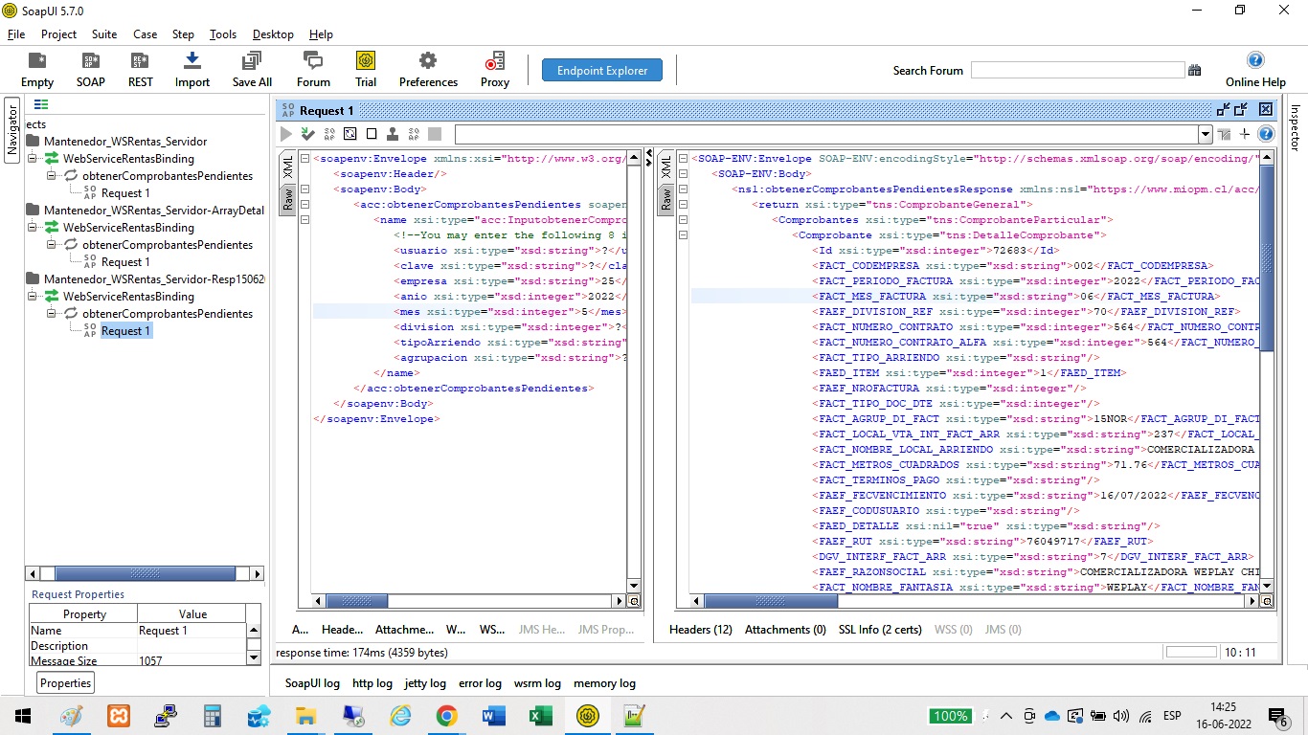This screenshot has width=1308, height=735.
Task: Open Excel from the Windows taskbar
Action: (x=541, y=716)
